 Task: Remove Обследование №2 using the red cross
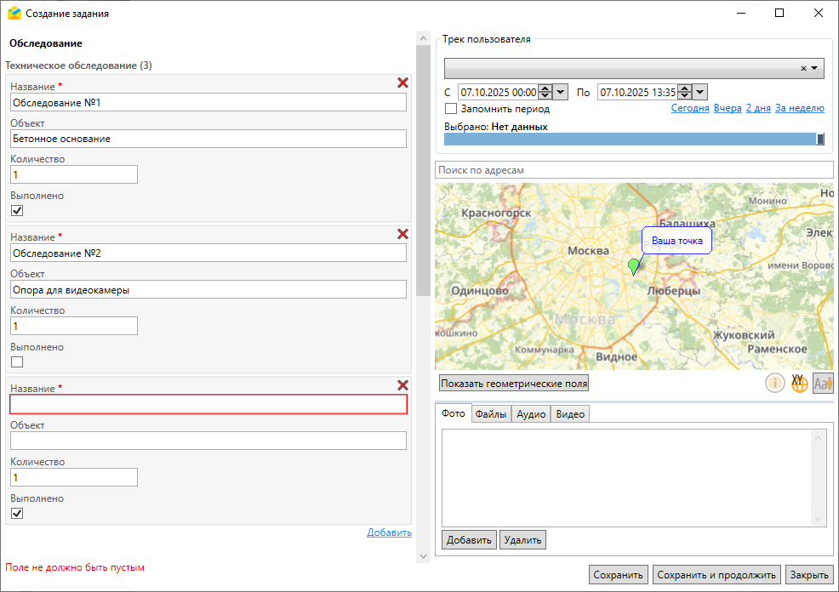pos(402,234)
